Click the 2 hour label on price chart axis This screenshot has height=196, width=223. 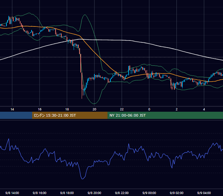[x=177, y=109]
